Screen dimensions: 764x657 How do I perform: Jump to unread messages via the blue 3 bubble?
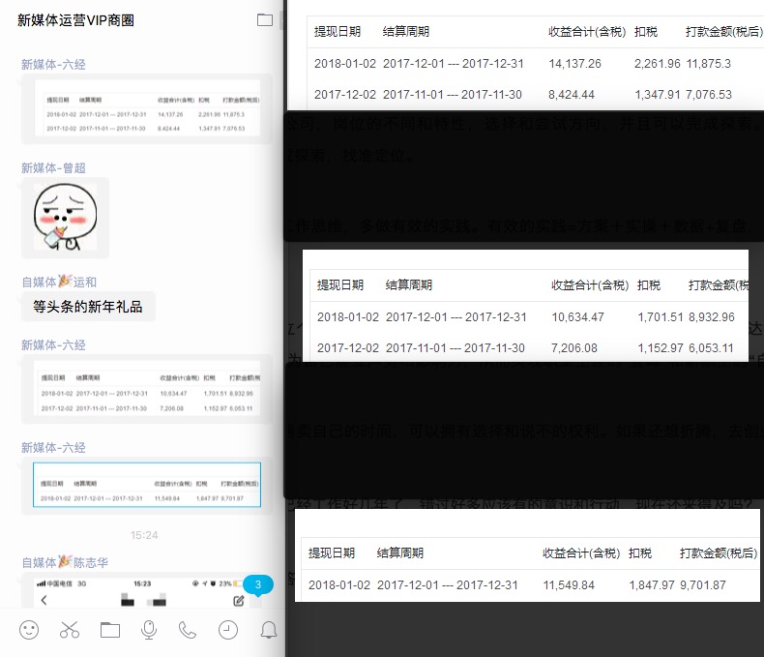258,584
